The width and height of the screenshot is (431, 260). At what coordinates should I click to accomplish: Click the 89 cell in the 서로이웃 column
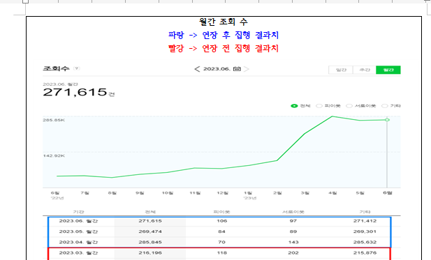[293, 231]
